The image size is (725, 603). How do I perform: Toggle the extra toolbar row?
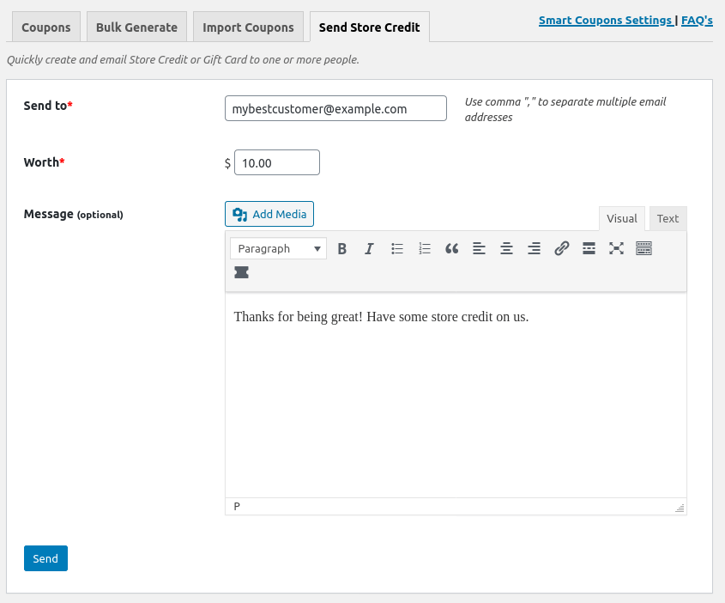(x=644, y=249)
